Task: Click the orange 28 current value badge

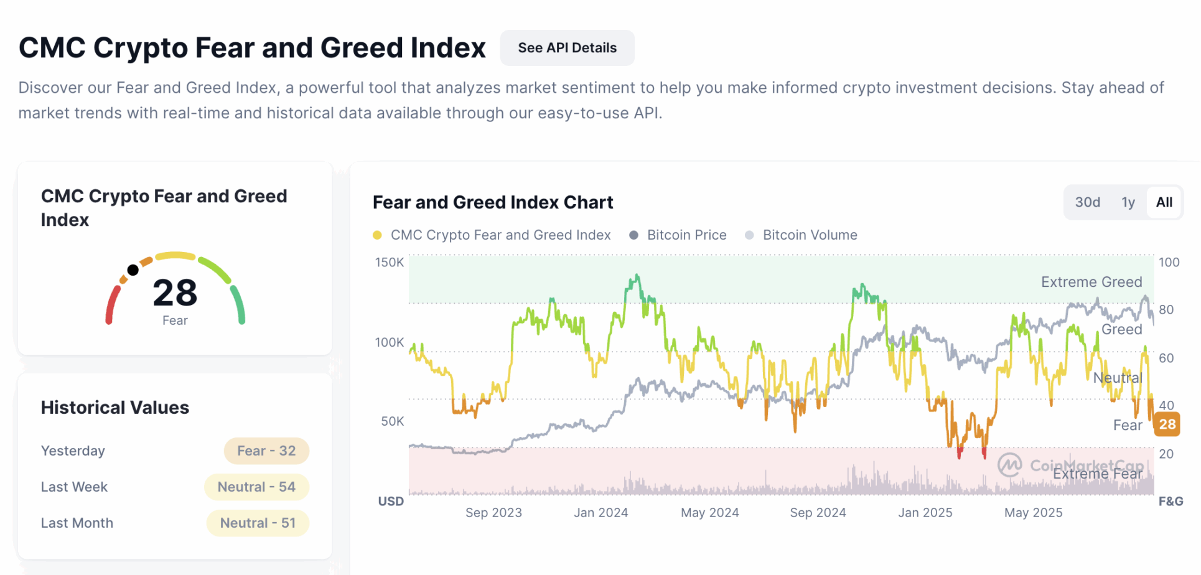Action: pos(1167,424)
